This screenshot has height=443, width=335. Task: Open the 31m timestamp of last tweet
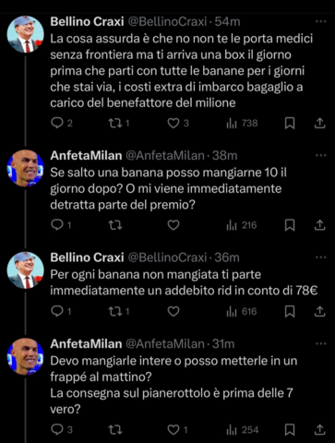pyautogui.click(x=223, y=343)
